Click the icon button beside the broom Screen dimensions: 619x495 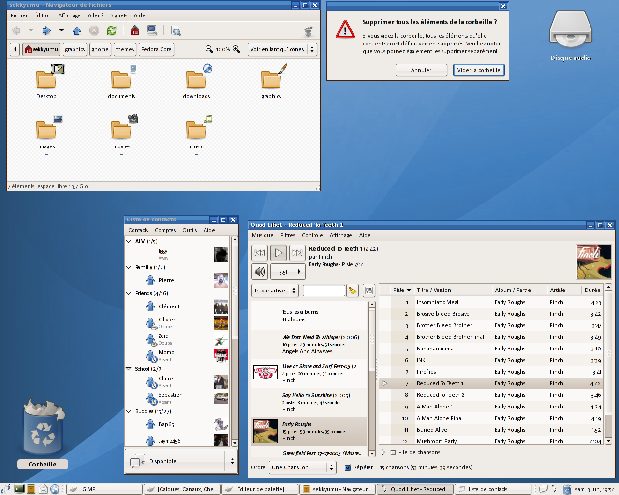pyautogui.click(x=369, y=291)
